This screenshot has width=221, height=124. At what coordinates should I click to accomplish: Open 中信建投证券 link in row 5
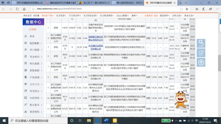(96, 47)
